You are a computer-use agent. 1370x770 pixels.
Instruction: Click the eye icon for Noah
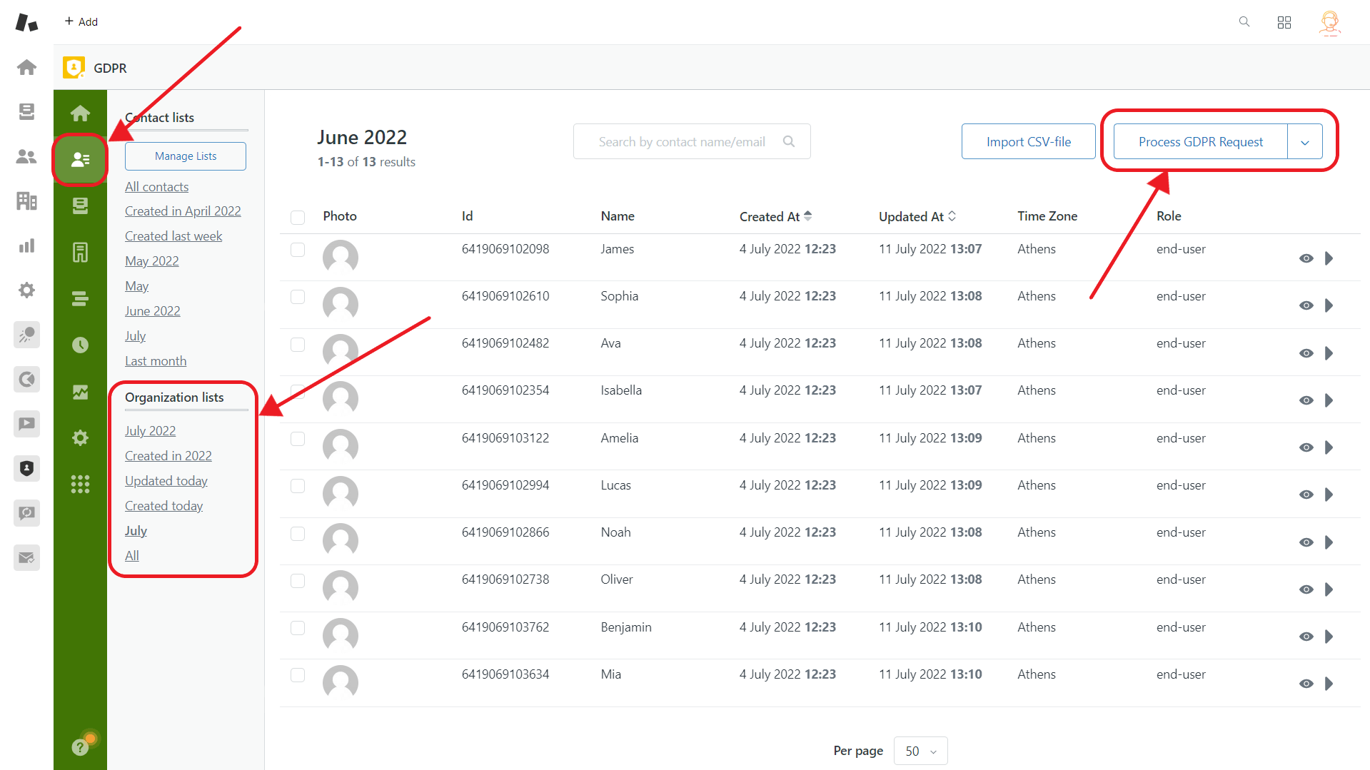click(1306, 542)
